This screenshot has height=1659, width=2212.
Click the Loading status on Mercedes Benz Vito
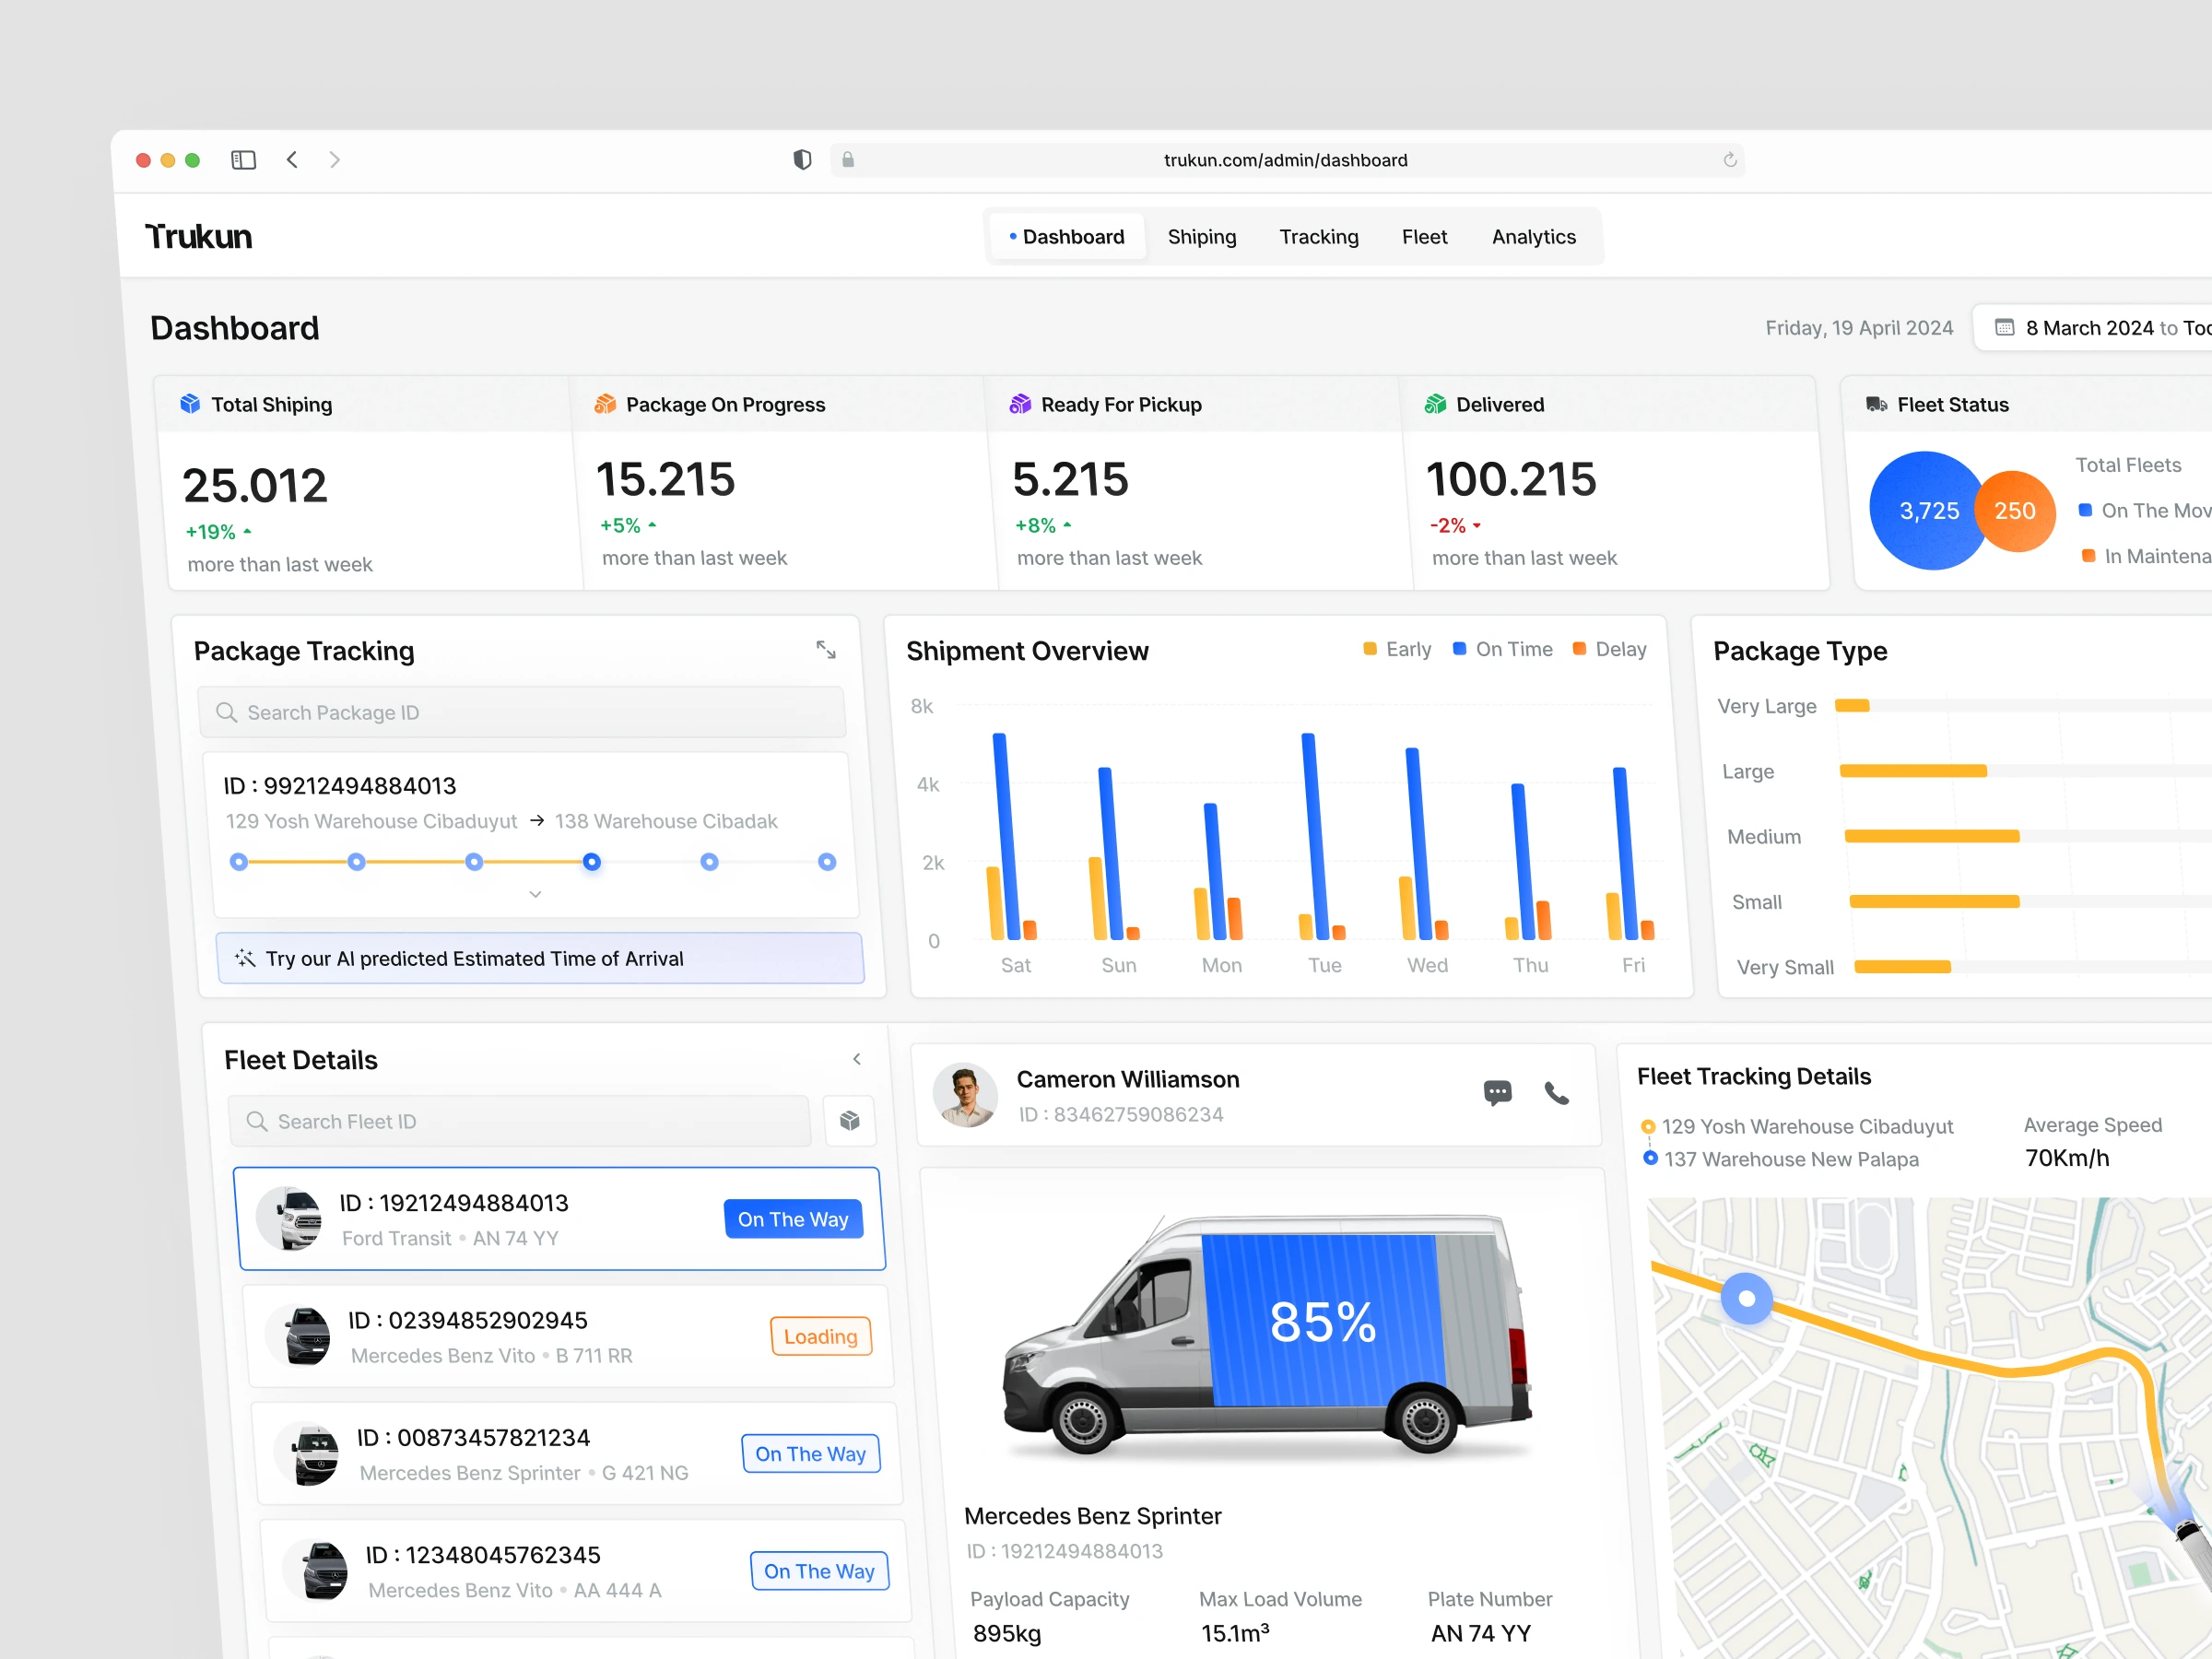click(820, 1336)
